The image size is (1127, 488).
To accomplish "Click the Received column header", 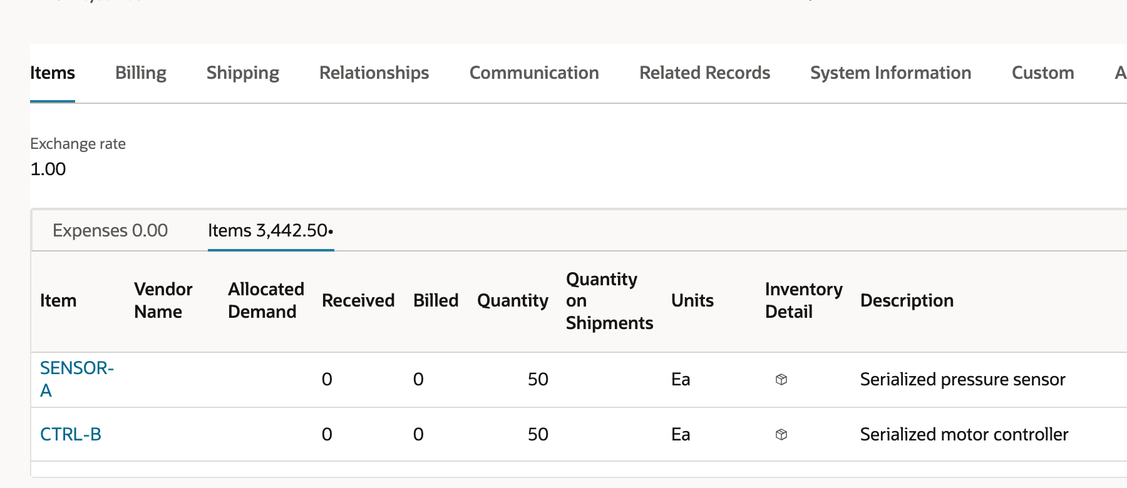I will tap(358, 300).
